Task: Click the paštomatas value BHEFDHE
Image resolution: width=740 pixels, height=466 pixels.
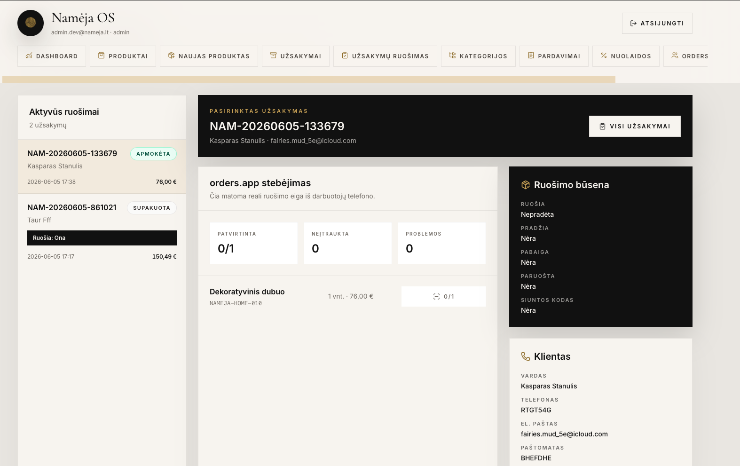Action: (536, 458)
